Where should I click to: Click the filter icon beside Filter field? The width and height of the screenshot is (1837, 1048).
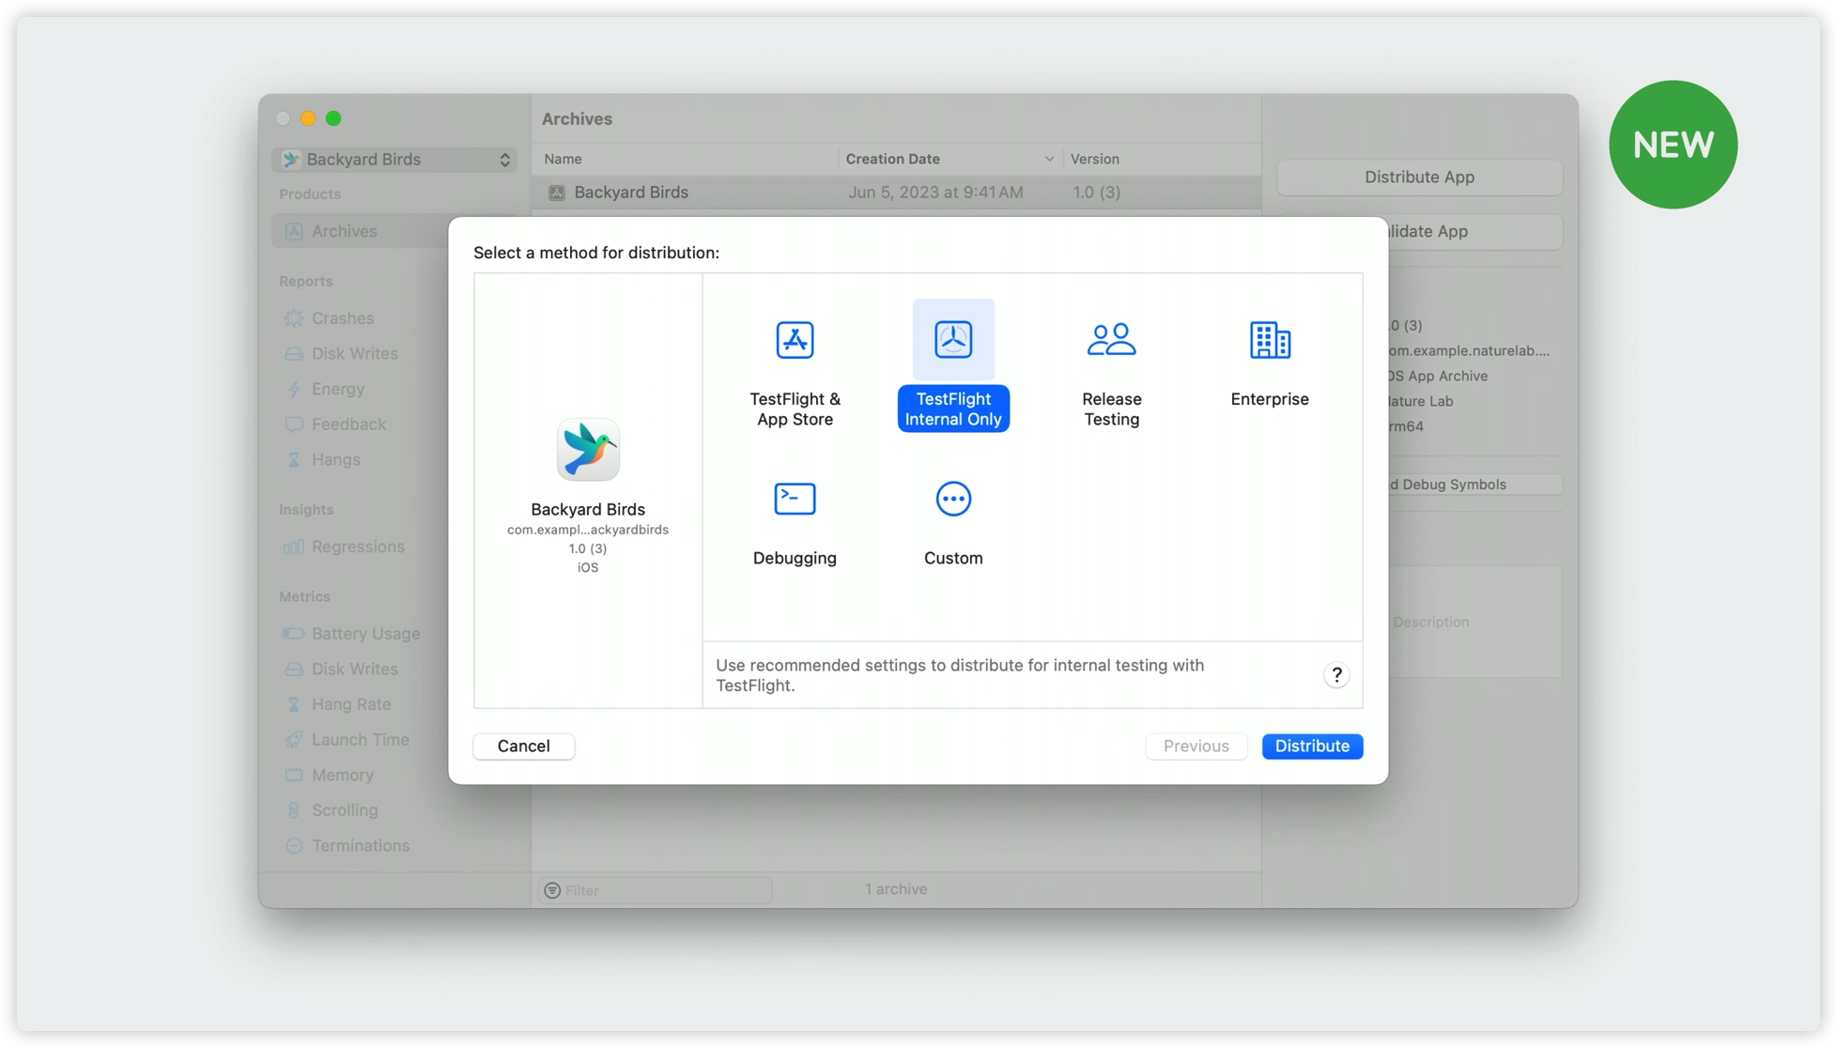click(552, 889)
